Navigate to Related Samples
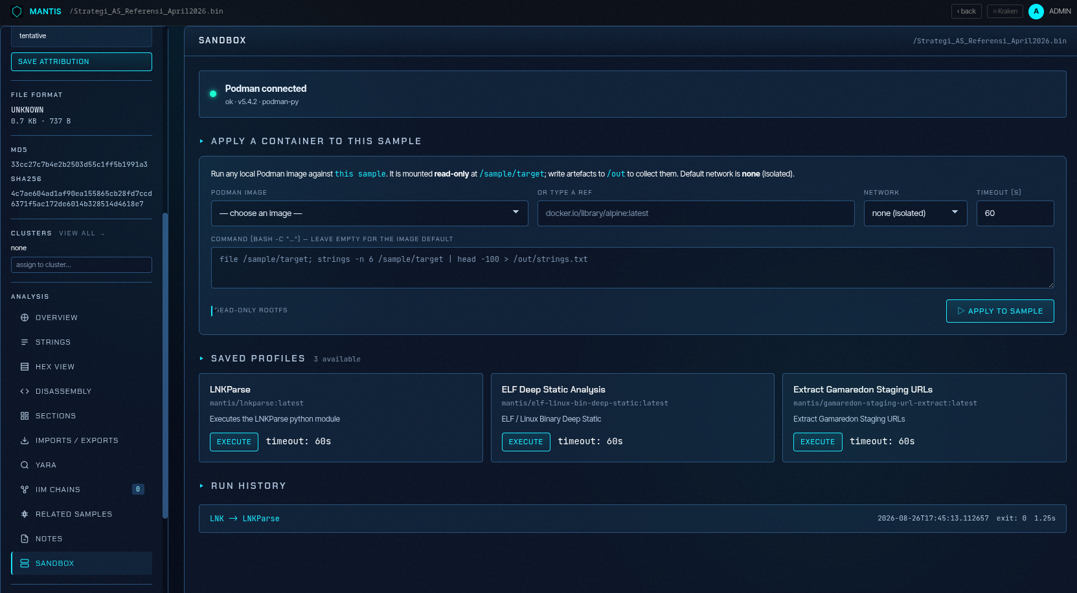This screenshot has height=593, width=1077. coord(82,514)
